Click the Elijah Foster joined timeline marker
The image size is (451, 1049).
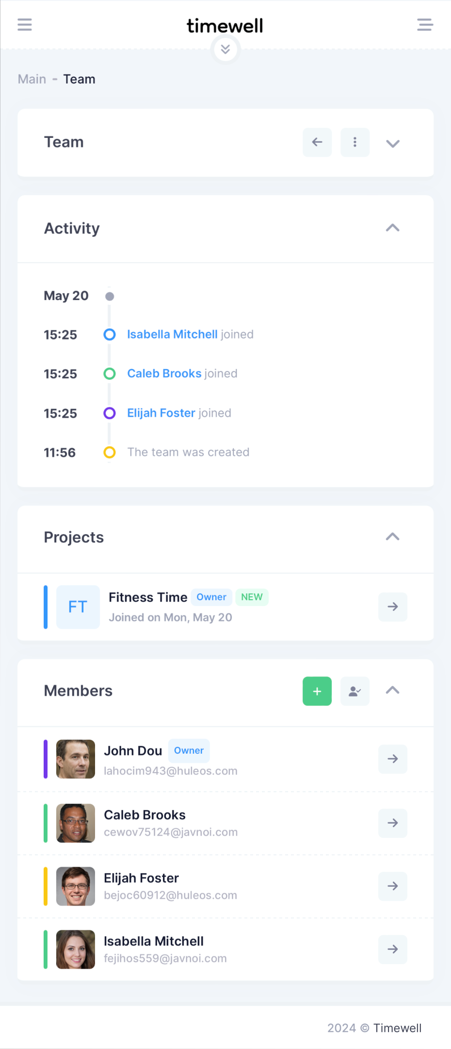110,413
